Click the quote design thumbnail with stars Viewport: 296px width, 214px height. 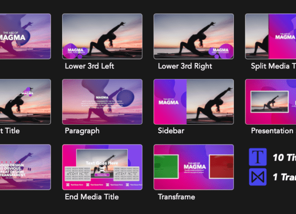click(x=25, y=167)
